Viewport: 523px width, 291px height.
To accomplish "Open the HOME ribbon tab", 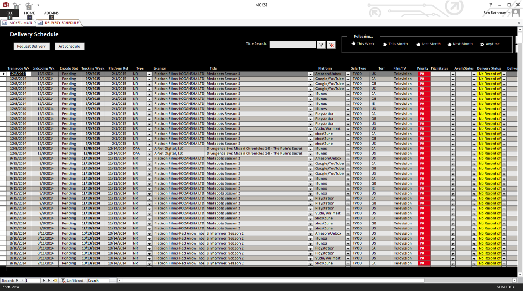I will [29, 13].
